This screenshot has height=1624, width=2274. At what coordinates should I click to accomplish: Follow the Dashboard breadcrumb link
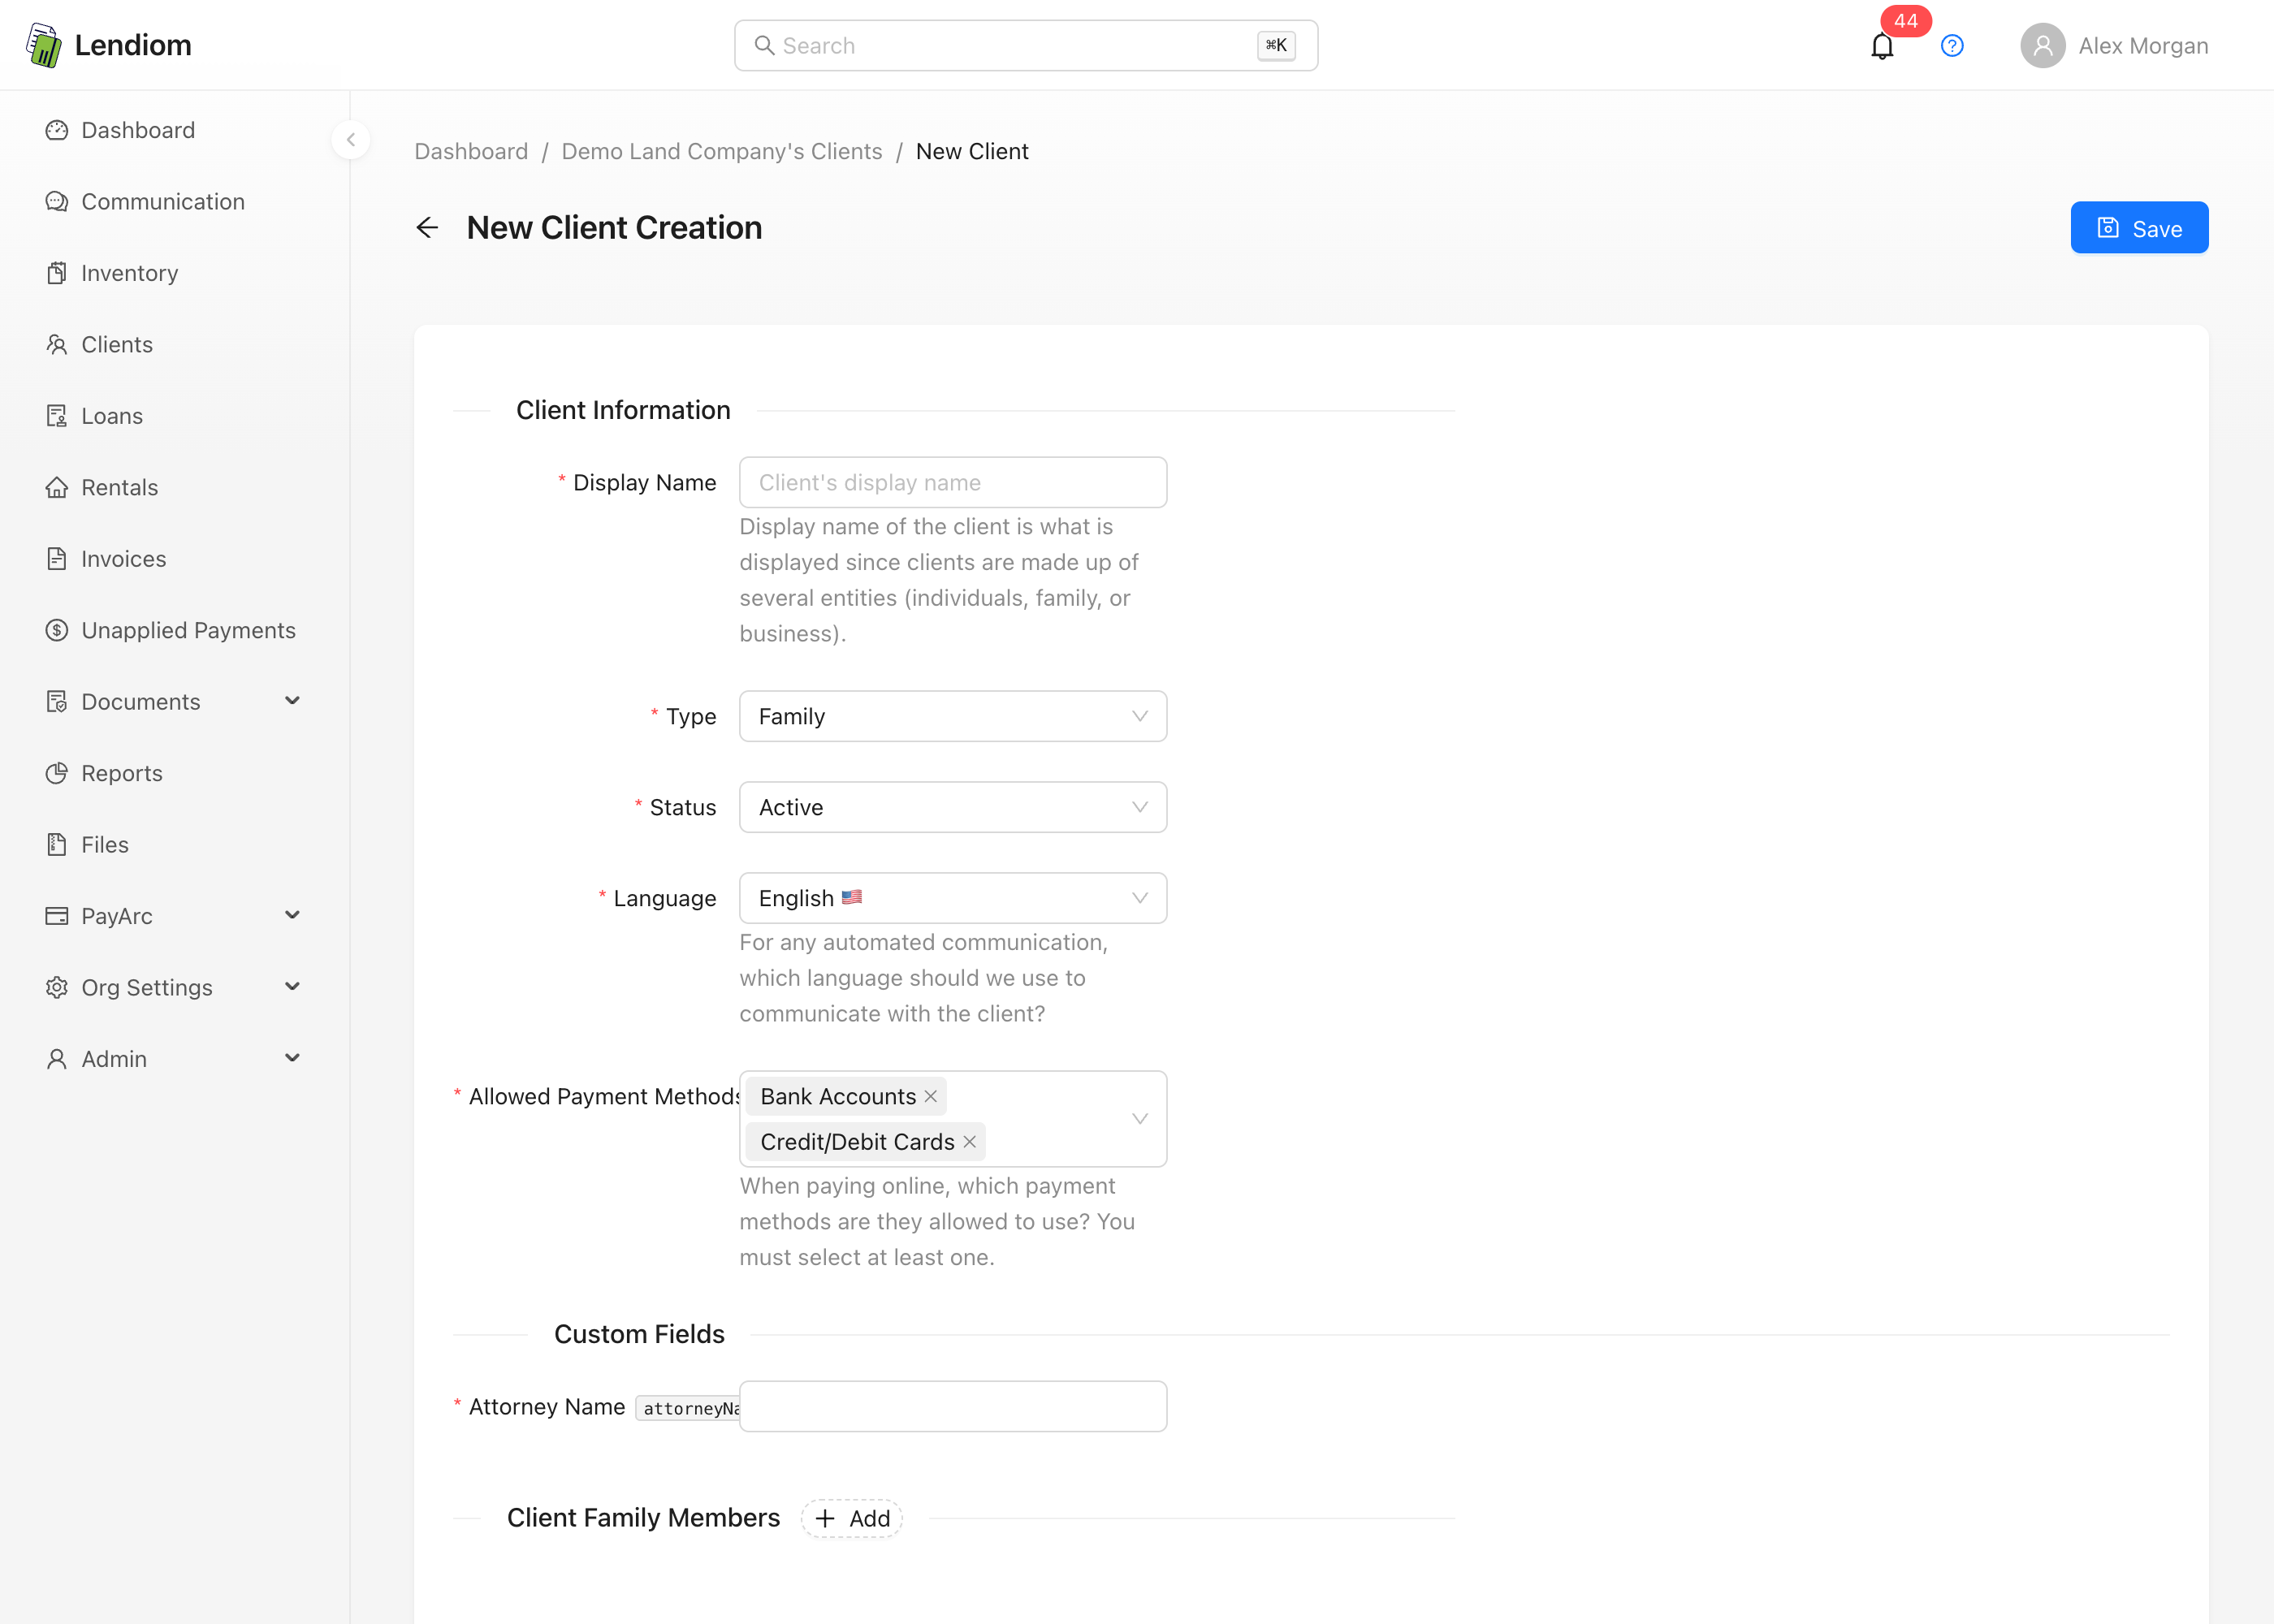(471, 151)
